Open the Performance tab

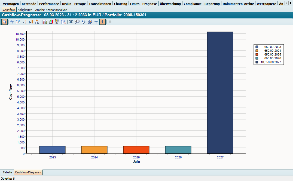coord(49,4)
